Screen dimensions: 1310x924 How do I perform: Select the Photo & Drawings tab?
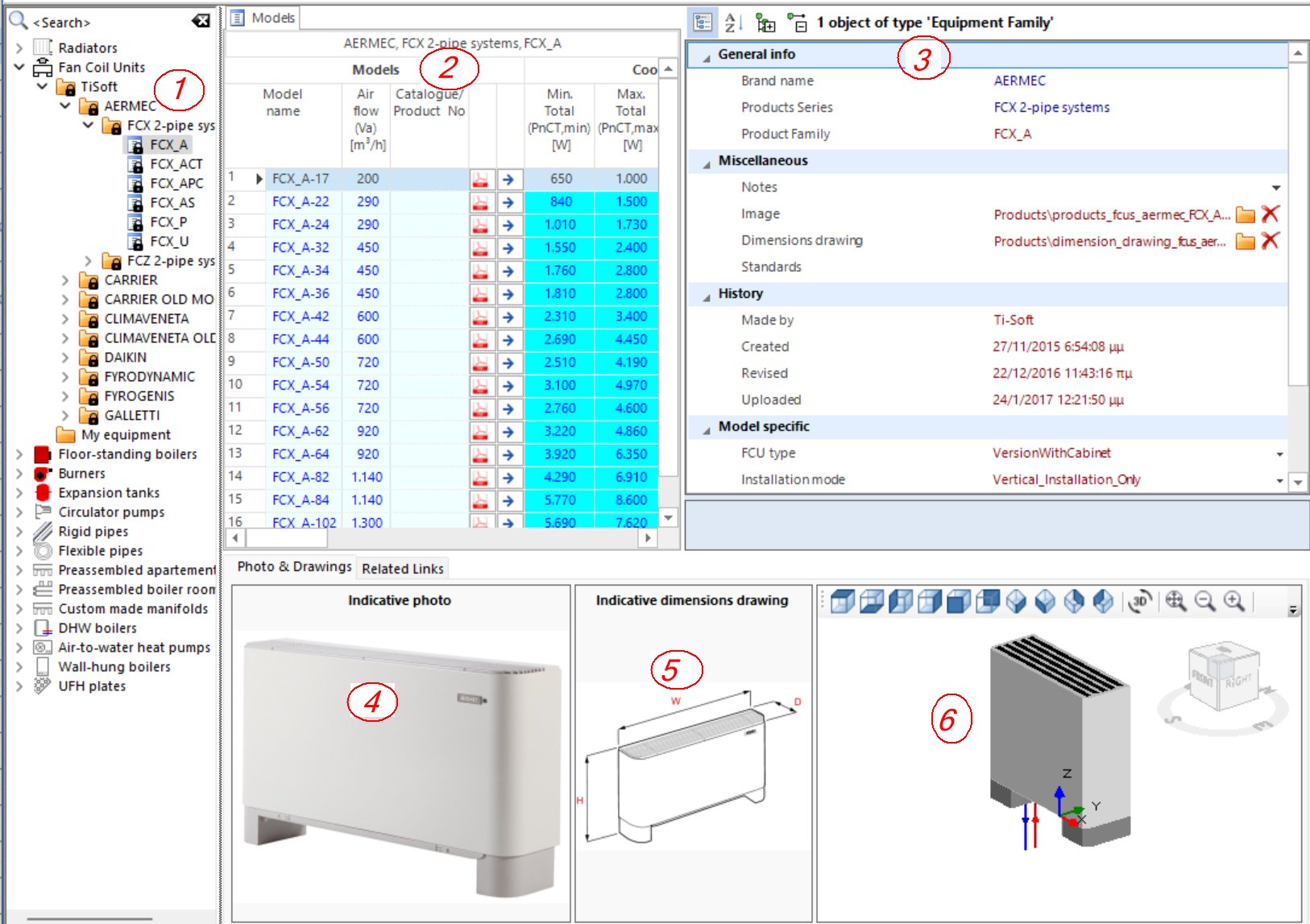[292, 566]
